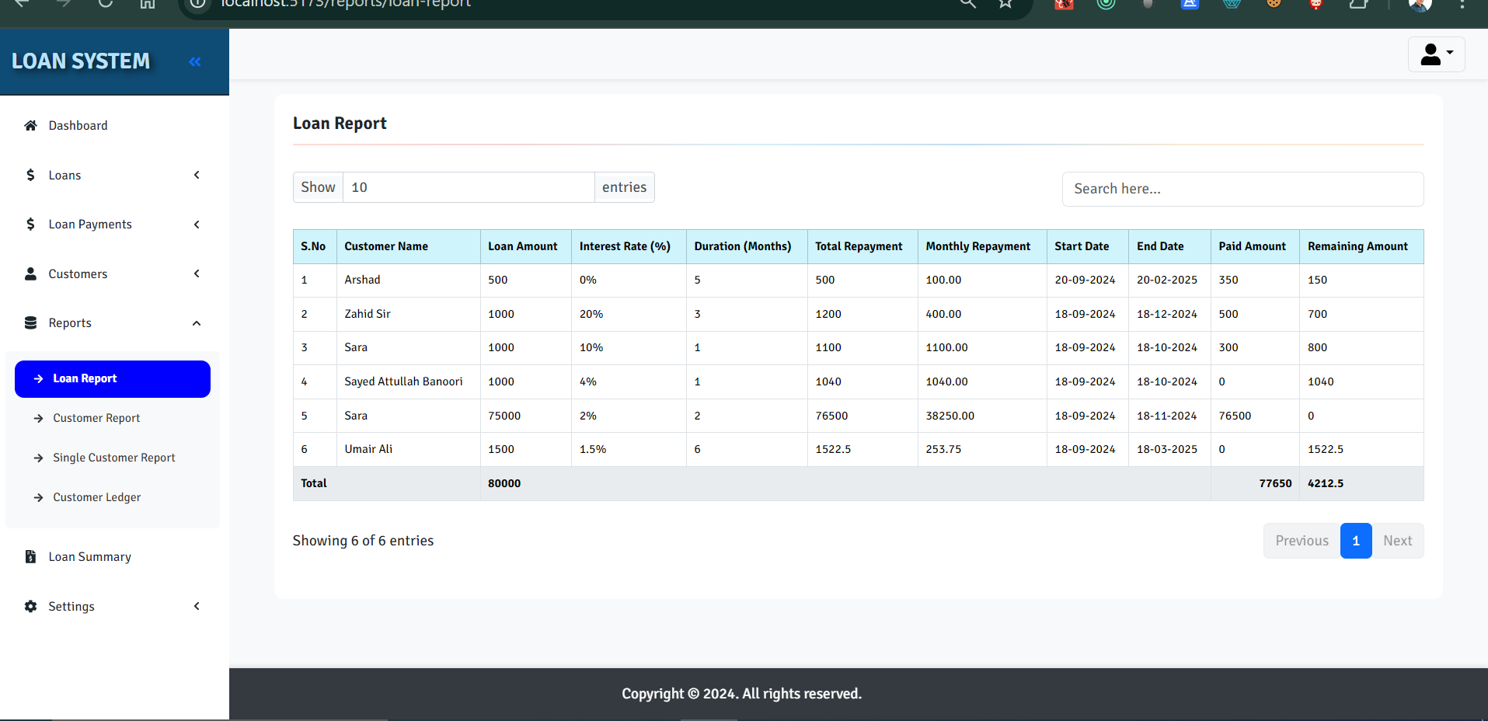The height and width of the screenshot is (721, 1488).
Task: Select customer name Arshad cell
Action: tap(409, 280)
